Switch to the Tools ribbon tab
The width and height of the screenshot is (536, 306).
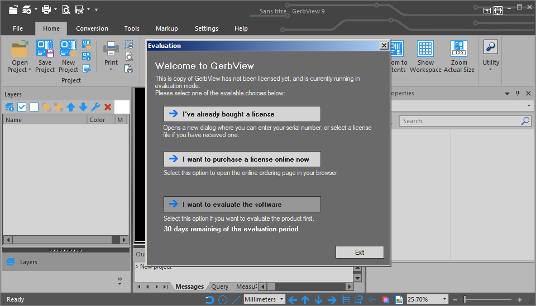[x=132, y=28]
